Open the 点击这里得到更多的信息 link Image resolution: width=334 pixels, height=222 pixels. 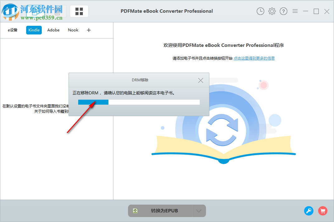[254, 58]
